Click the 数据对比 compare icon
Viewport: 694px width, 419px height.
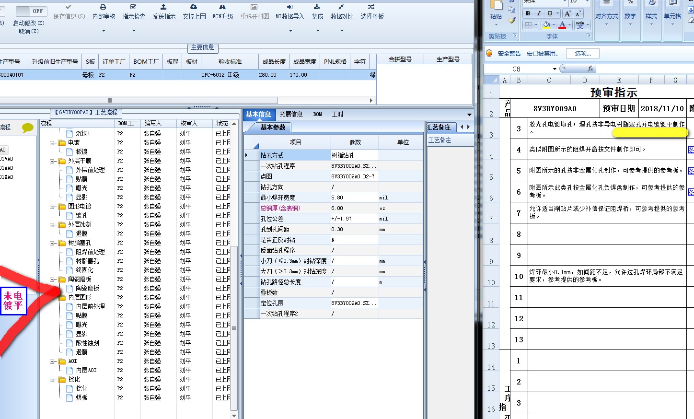coord(341,7)
